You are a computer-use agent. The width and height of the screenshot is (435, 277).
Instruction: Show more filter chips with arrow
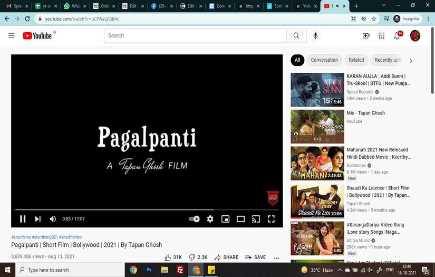[x=411, y=61]
